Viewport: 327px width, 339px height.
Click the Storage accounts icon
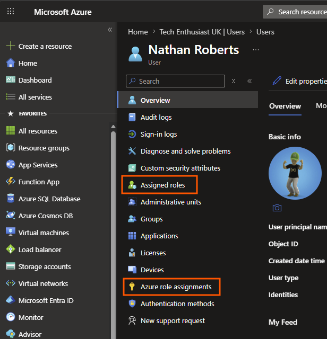[11, 266]
